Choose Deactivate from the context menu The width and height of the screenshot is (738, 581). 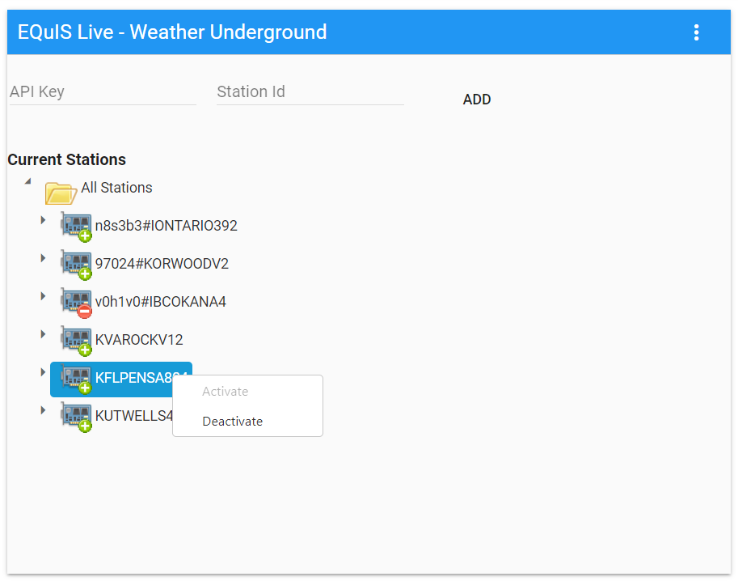tap(232, 421)
